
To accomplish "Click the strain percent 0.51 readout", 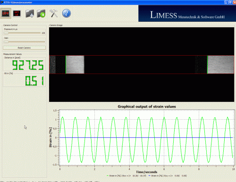I will (34, 81).
